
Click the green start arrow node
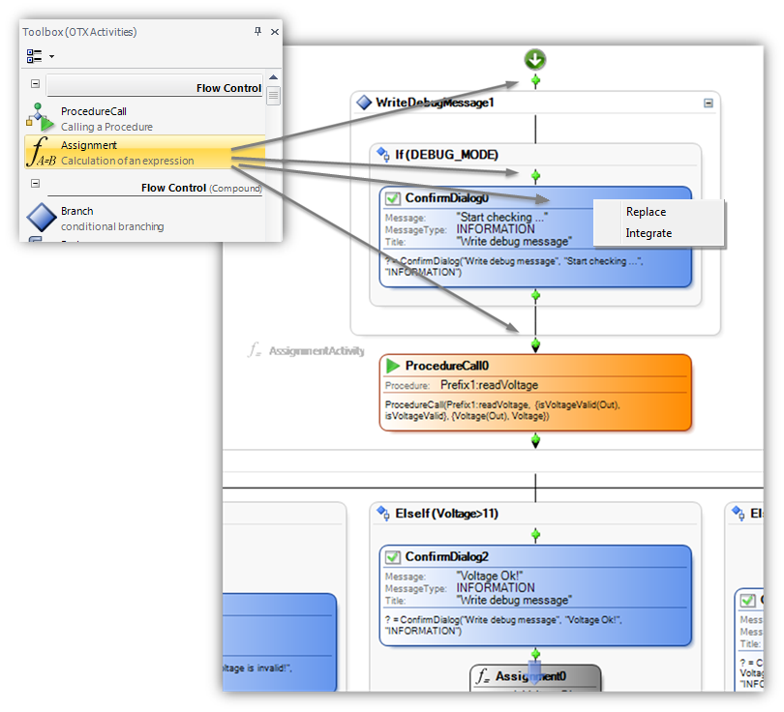click(x=535, y=60)
